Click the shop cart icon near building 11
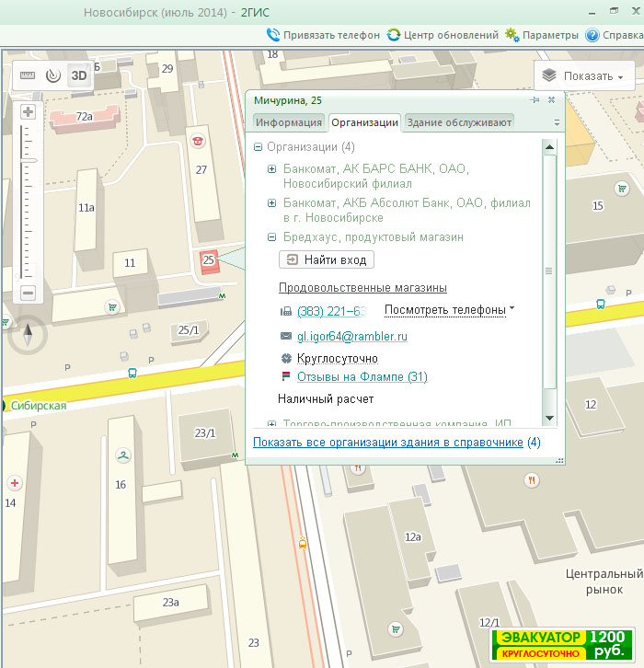Image resolution: width=644 pixels, height=668 pixels. [x=112, y=307]
